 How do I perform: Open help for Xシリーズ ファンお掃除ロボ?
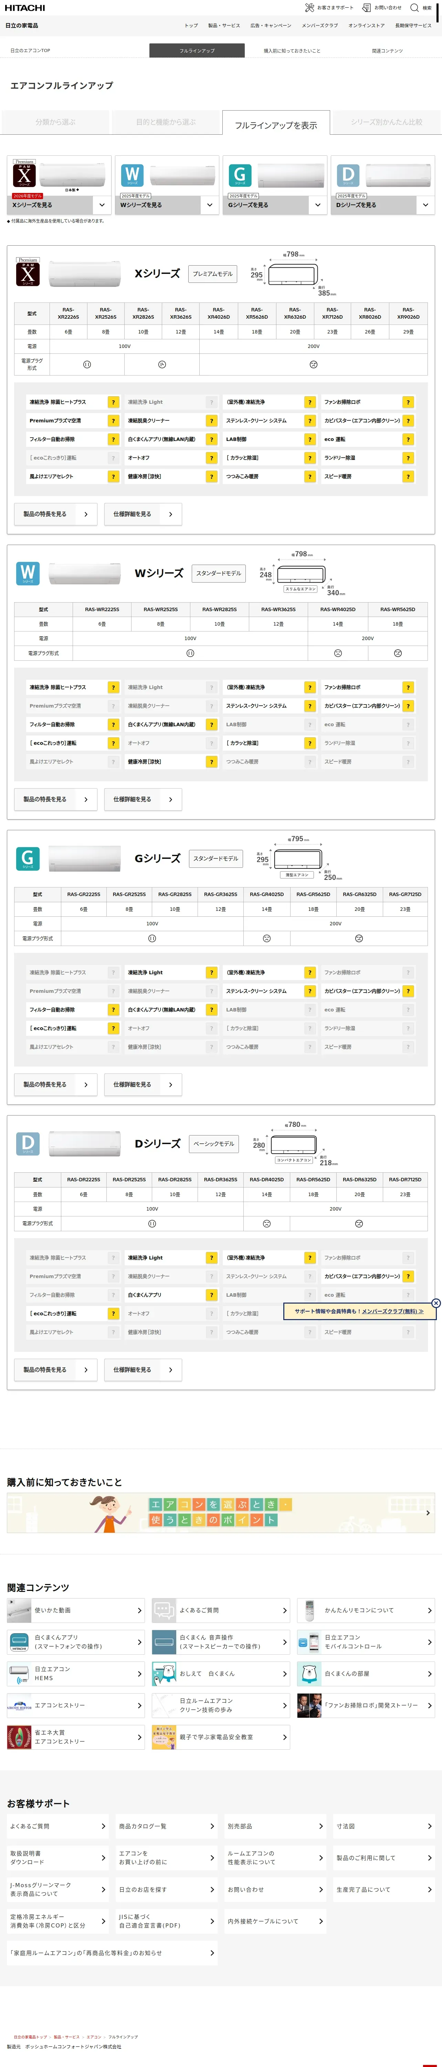point(408,402)
